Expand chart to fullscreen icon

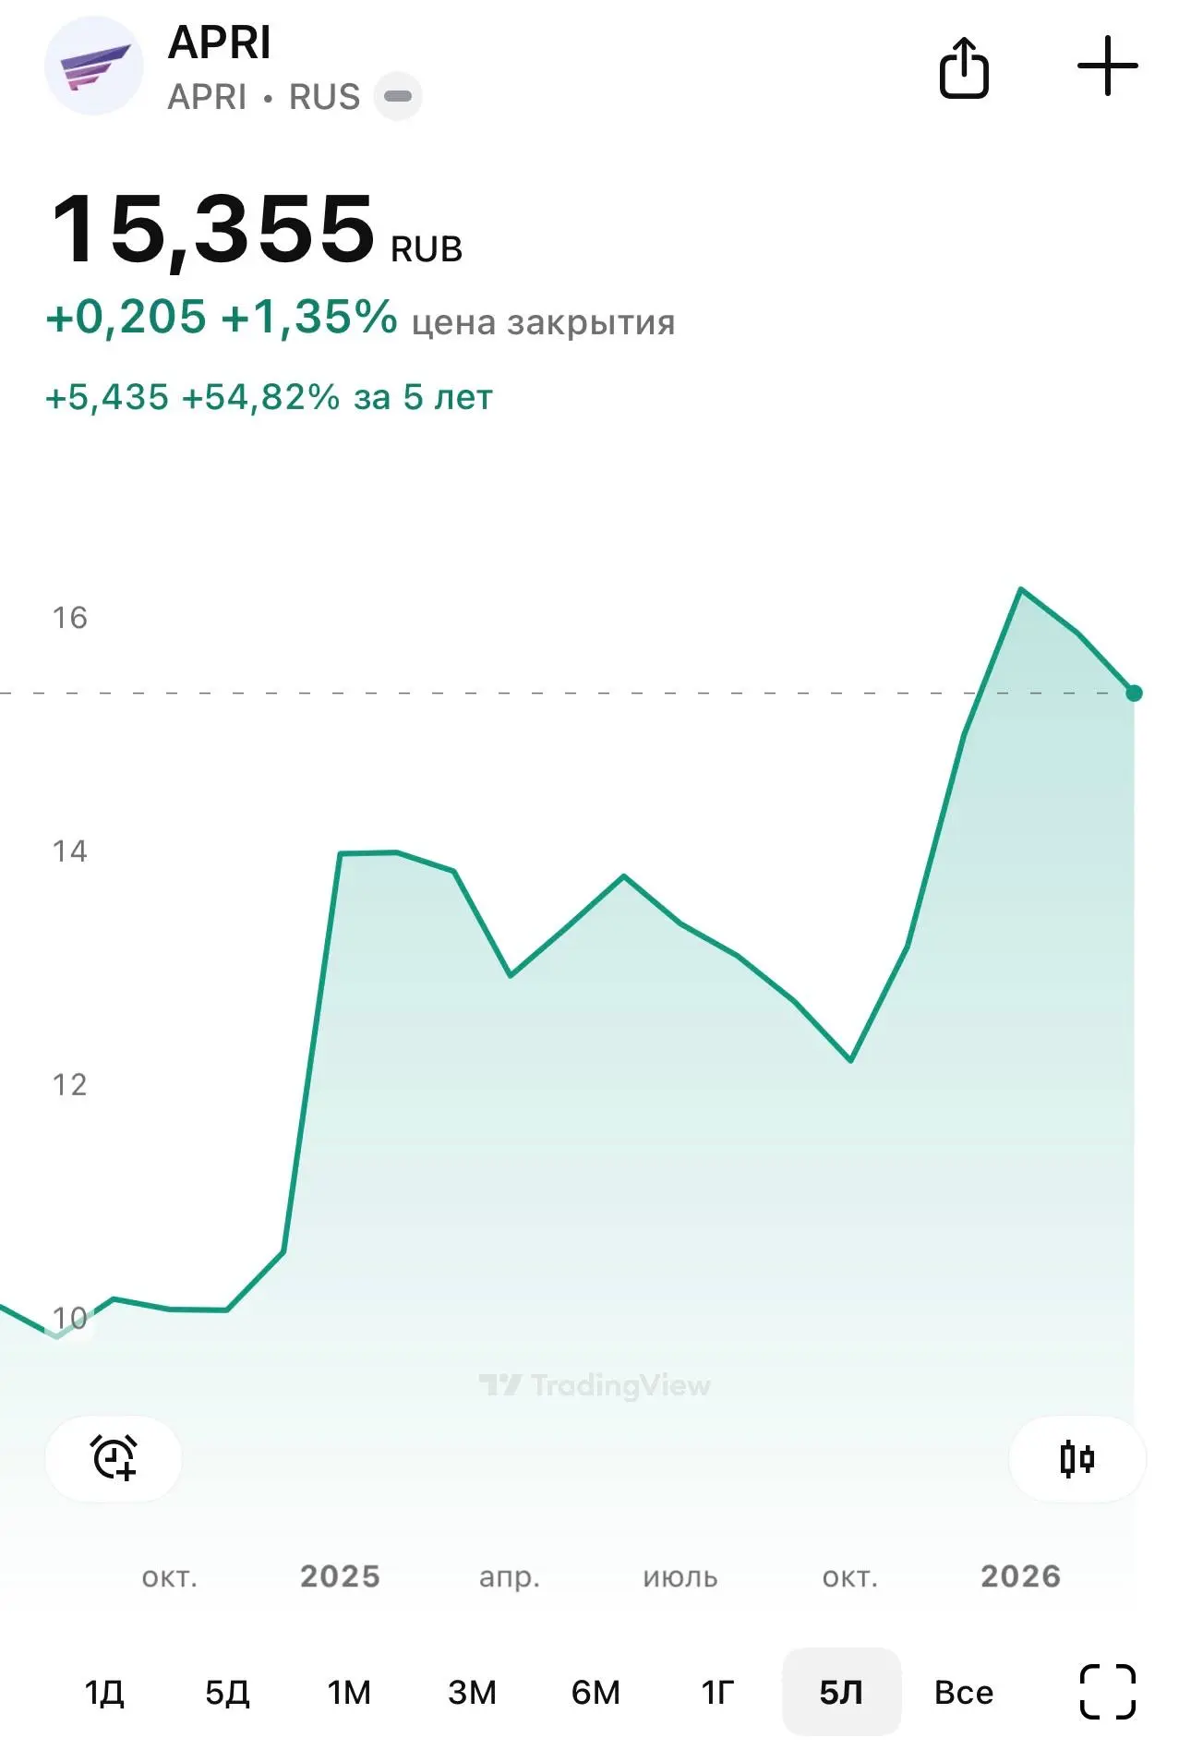click(1107, 1692)
